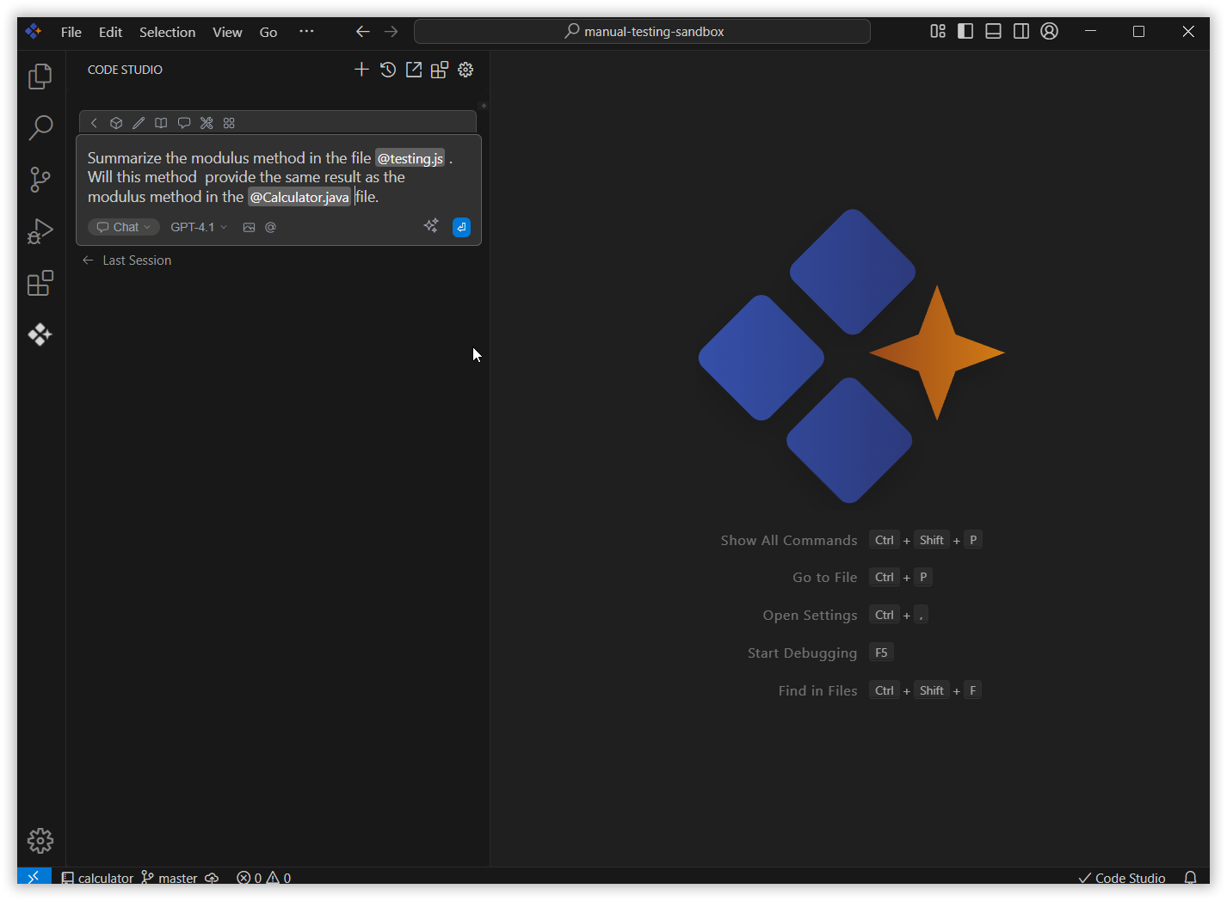Open the Search view in activity bar
Viewport: 1227px width, 901px height.
click(x=40, y=128)
